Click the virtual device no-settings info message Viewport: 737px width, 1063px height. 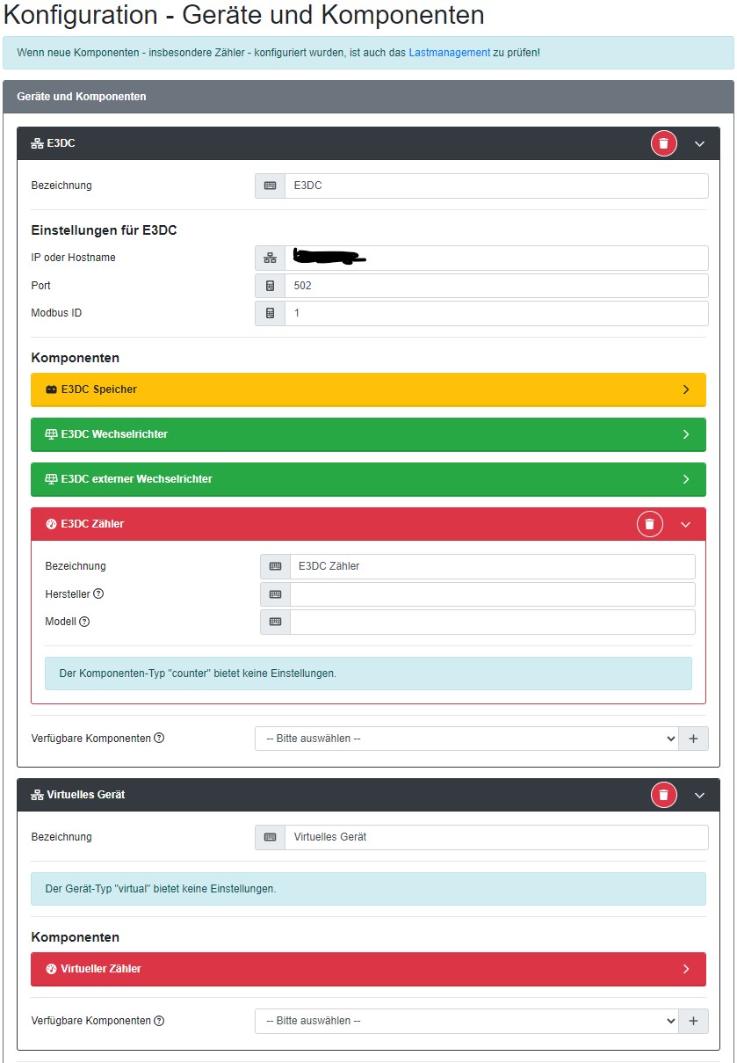[x=368, y=889]
